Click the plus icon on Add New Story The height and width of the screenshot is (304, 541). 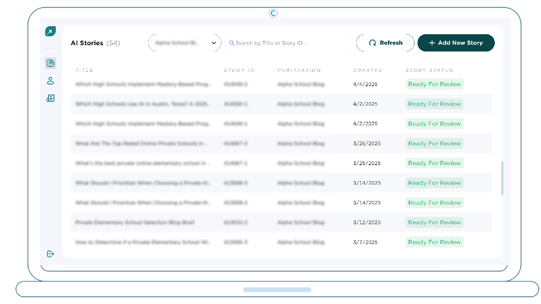(432, 43)
